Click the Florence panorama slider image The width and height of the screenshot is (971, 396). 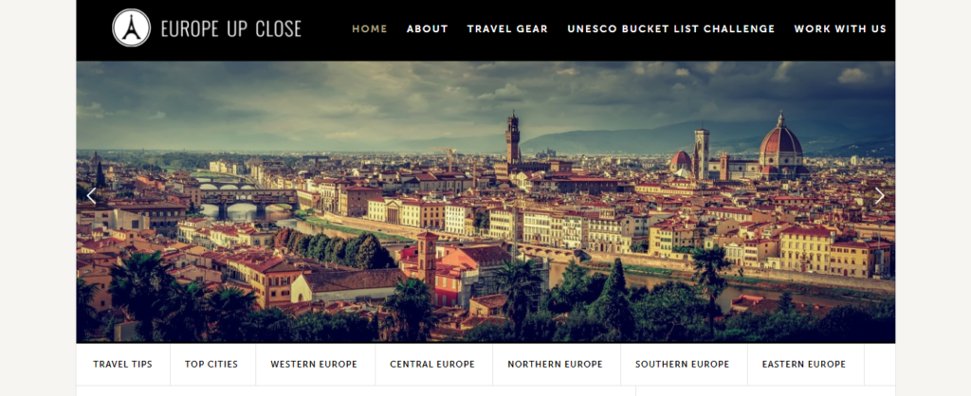click(485, 202)
